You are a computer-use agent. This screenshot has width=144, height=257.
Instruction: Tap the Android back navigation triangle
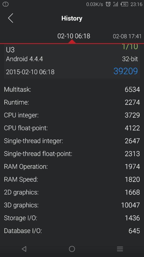point(24,249)
